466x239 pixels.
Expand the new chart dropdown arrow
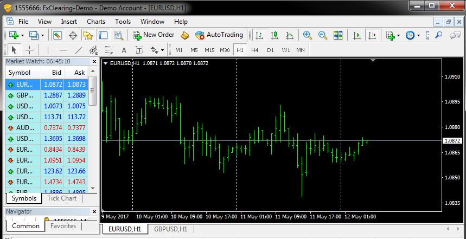pos(23,35)
